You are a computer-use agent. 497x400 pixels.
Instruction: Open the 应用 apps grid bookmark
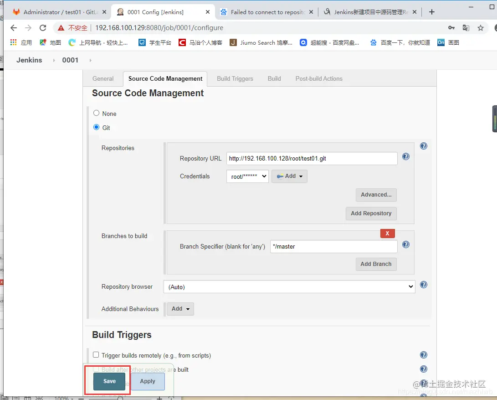pyautogui.click(x=21, y=42)
